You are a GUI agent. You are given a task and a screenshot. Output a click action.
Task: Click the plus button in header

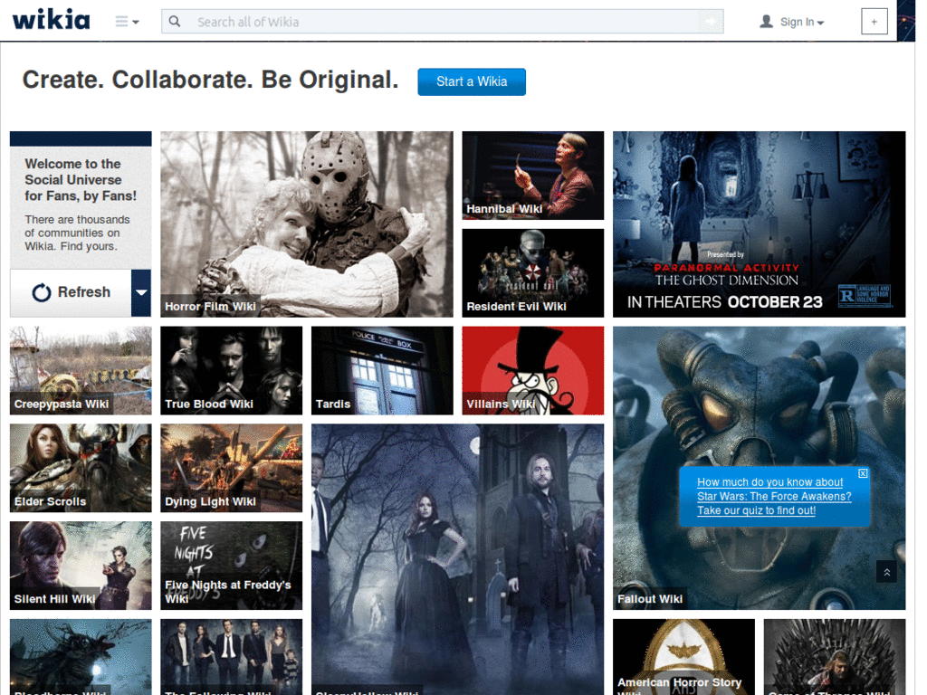pyautogui.click(x=874, y=22)
